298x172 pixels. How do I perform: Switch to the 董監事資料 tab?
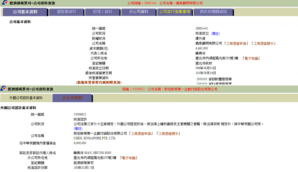(x=66, y=12)
